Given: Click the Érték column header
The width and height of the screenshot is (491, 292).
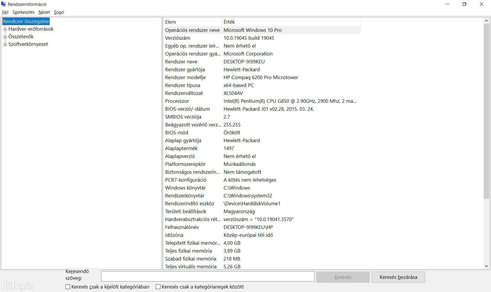Looking at the screenshot, I should [291, 22].
